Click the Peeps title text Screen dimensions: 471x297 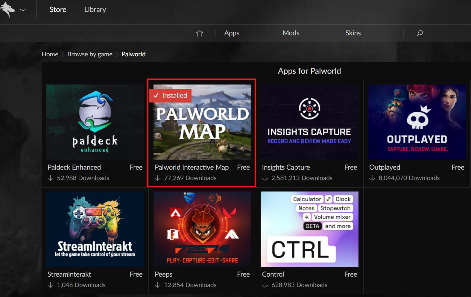click(164, 274)
